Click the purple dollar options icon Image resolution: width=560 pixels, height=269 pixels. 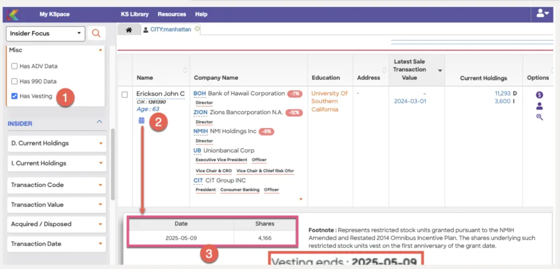click(x=539, y=95)
